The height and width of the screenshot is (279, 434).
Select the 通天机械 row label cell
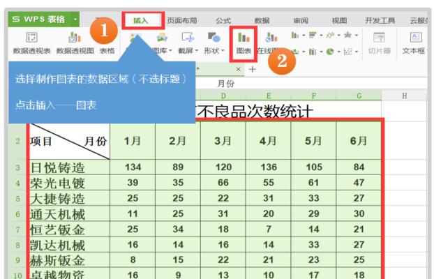(x=69, y=213)
